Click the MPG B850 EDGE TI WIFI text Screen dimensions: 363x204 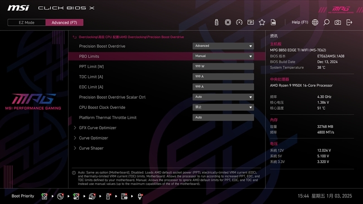[298, 50]
